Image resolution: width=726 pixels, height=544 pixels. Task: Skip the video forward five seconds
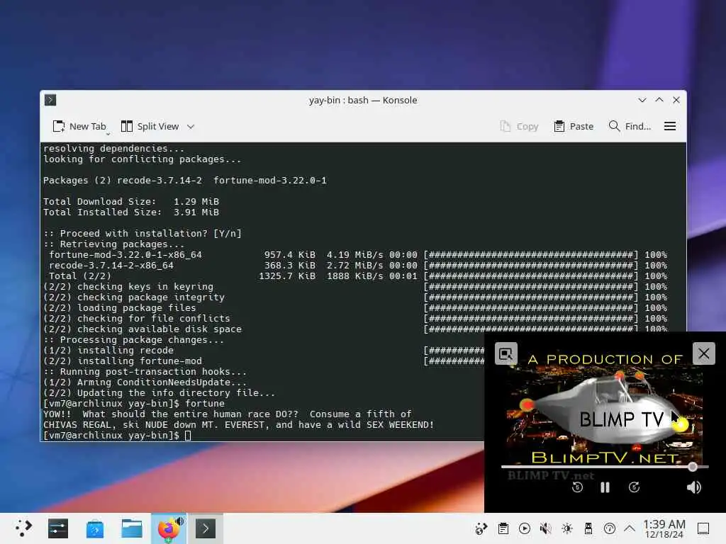634,487
